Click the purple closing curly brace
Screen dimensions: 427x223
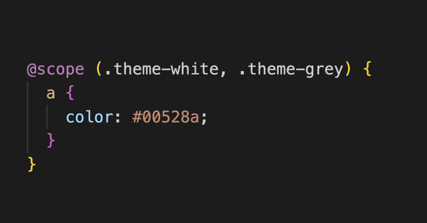coord(51,140)
